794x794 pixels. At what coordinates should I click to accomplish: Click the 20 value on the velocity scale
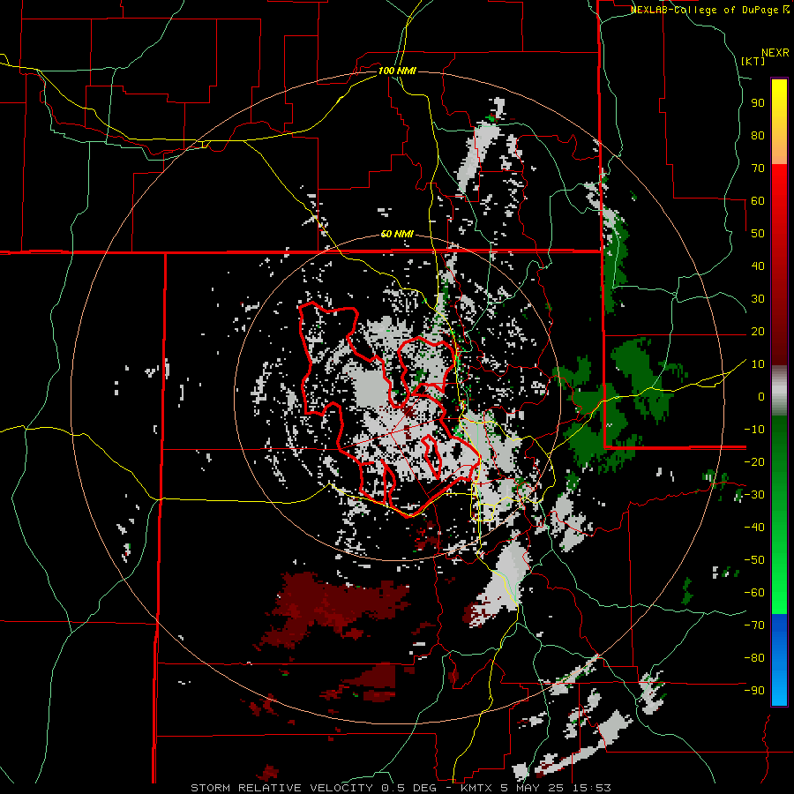click(758, 331)
